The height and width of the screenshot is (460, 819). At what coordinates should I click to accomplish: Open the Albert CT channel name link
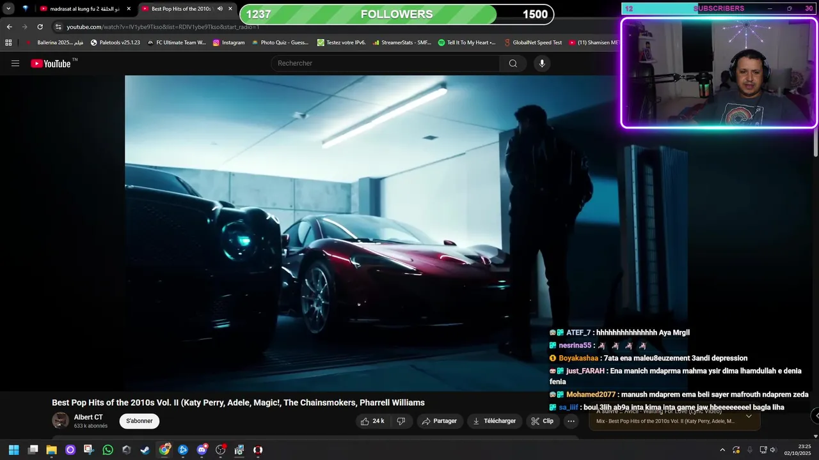tap(88, 417)
